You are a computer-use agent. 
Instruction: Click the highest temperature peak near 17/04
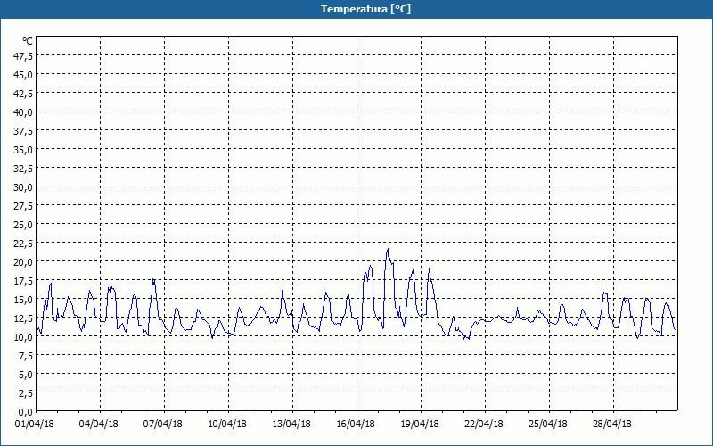coord(388,249)
